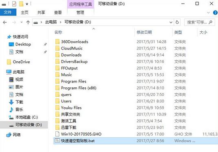Switch to the 主页 ribbon tab
218x152 pixels.
(x=24, y=13)
